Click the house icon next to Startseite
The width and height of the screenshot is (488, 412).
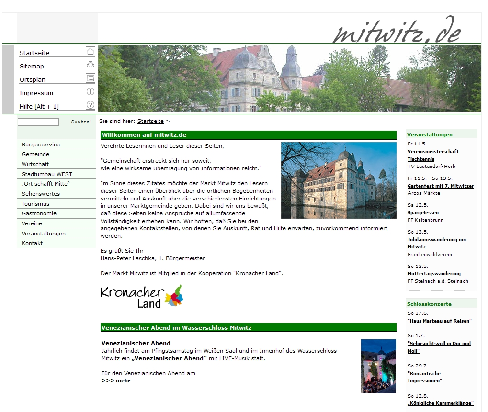[x=90, y=51]
